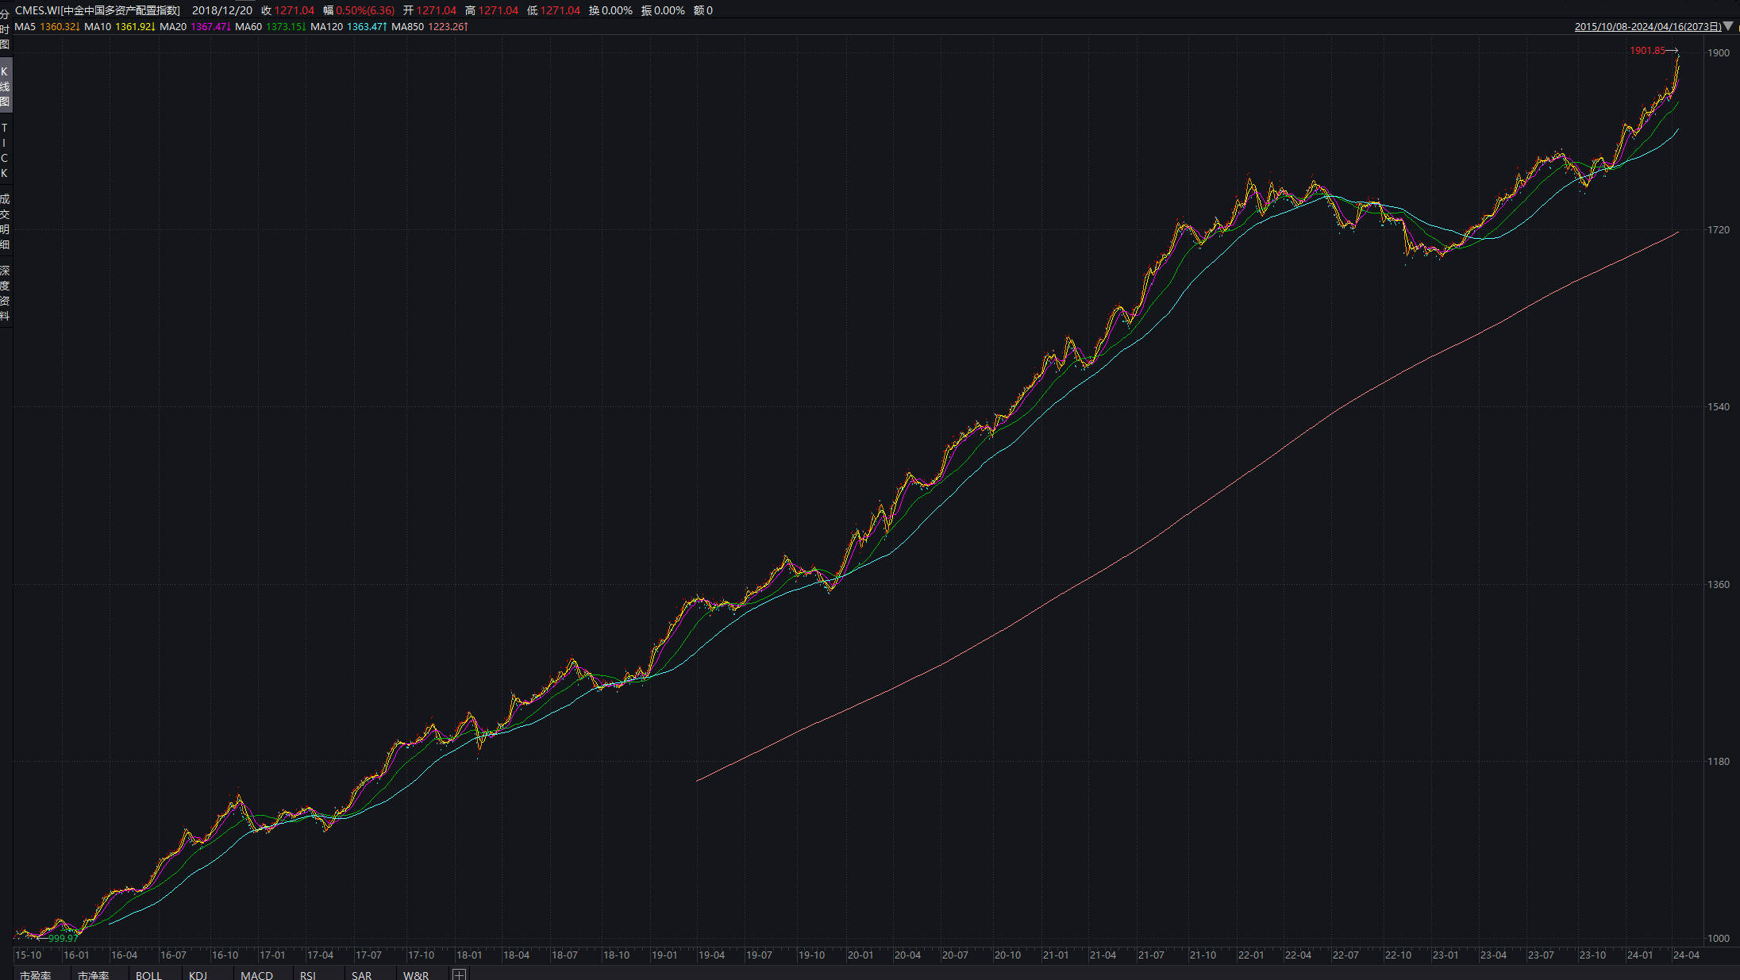
Task: Open the W&R indicator tab
Action: 416,975
